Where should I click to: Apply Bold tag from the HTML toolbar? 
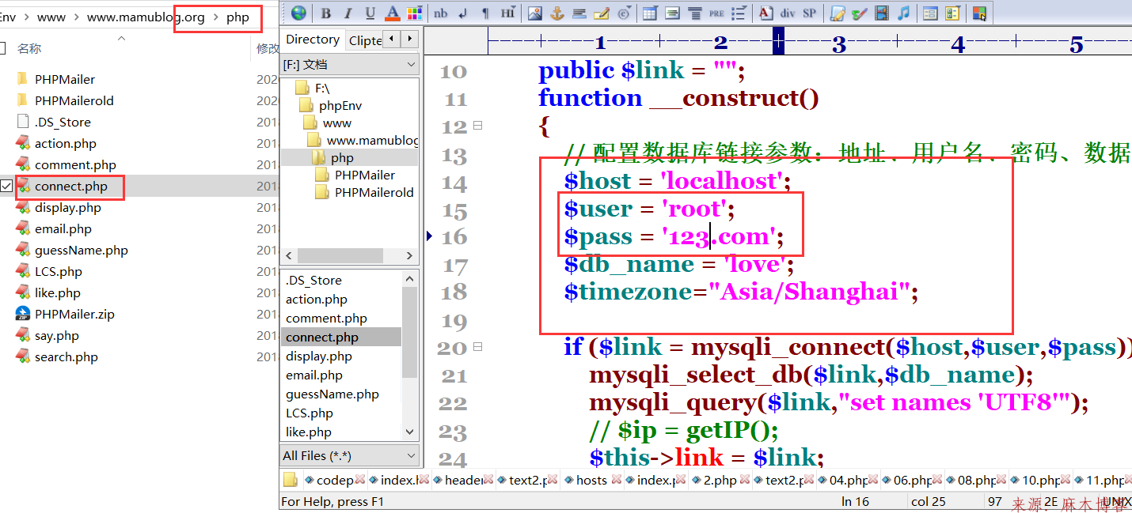pyautogui.click(x=326, y=13)
